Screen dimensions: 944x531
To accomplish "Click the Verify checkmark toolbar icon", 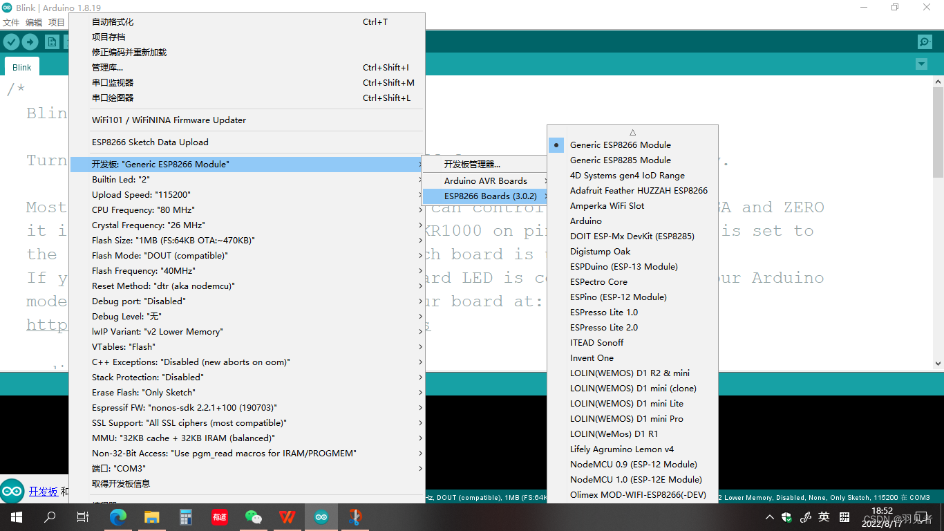I will click(11, 42).
